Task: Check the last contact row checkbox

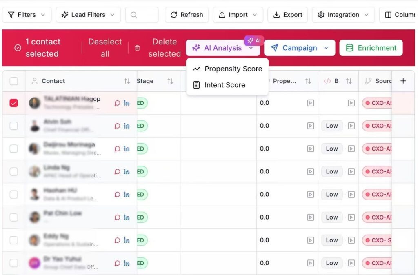Action: [x=13, y=263]
